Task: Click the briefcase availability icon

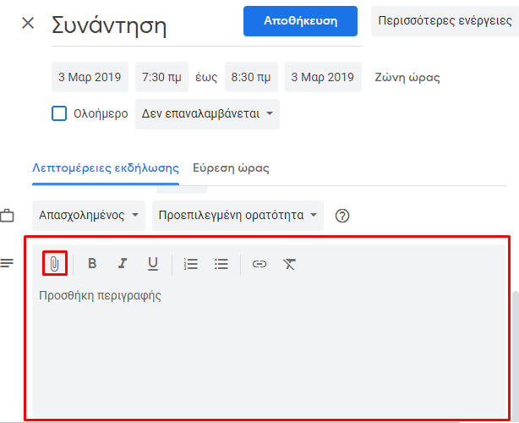Action: pos(7,216)
